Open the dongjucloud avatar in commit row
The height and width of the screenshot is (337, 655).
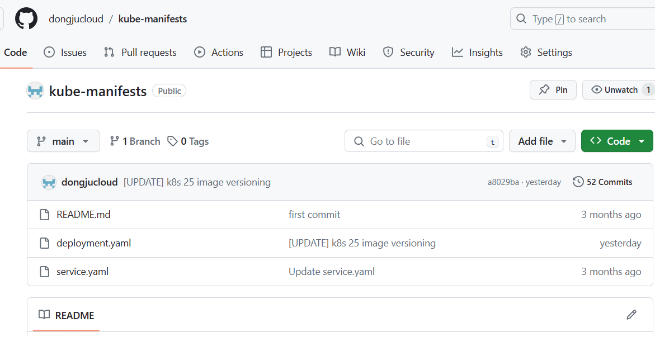(x=49, y=183)
